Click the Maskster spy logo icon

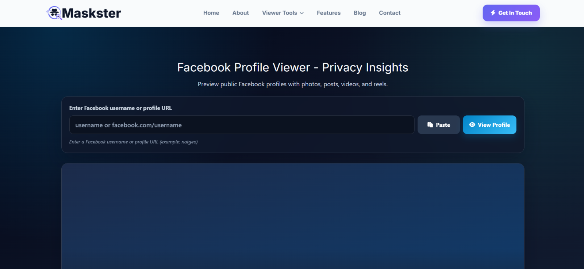click(54, 13)
